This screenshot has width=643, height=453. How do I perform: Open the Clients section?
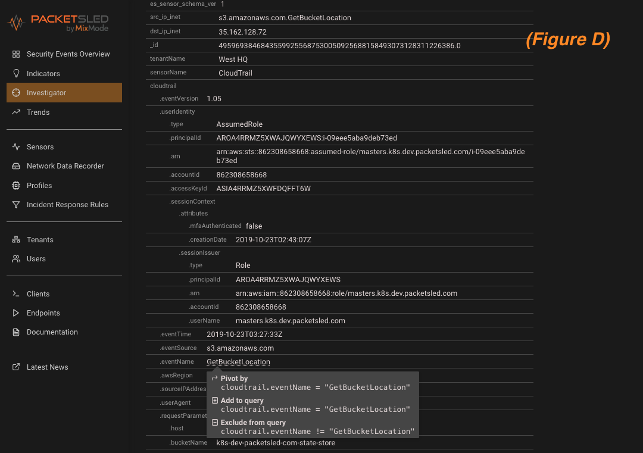38,293
